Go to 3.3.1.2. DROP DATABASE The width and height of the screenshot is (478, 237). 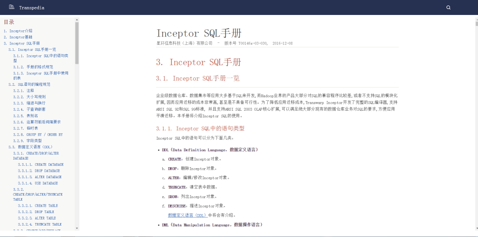pyautogui.click(x=39, y=171)
